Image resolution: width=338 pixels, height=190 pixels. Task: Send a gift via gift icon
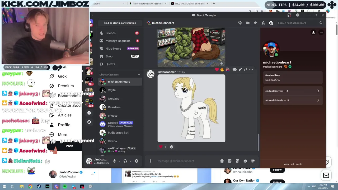coord(222,161)
